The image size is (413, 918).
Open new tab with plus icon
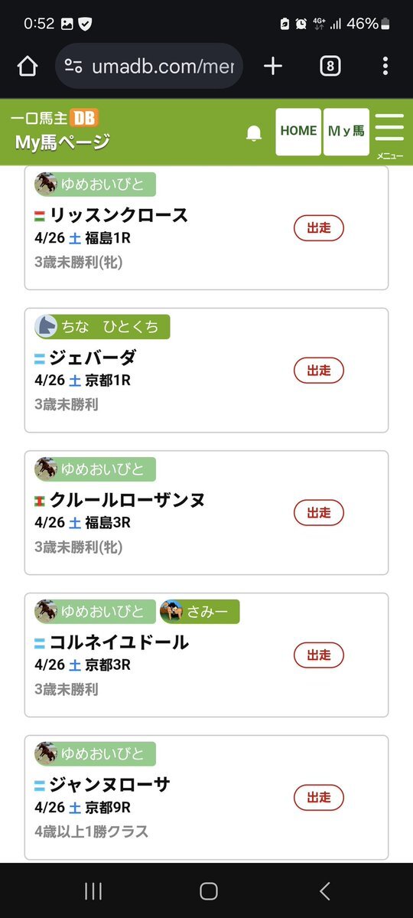pos(272,66)
